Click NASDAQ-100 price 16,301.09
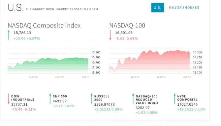This screenshot has height=126, width=221. click(x=124, y=33)
